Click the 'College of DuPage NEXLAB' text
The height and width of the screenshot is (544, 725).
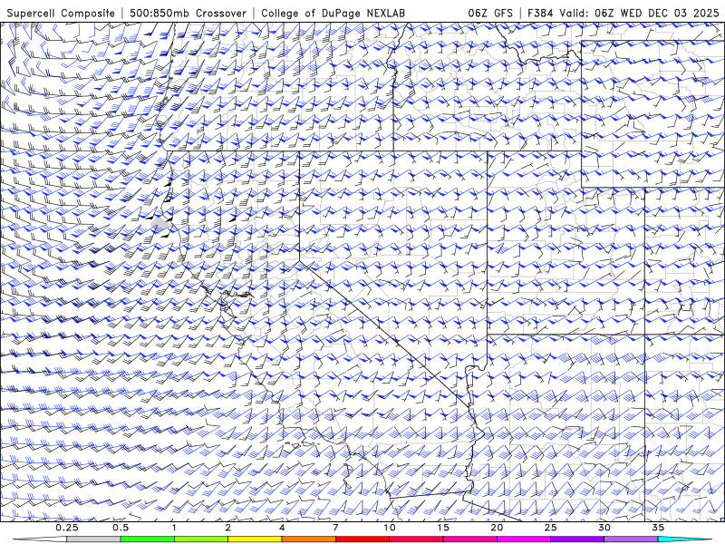point(333,13)
